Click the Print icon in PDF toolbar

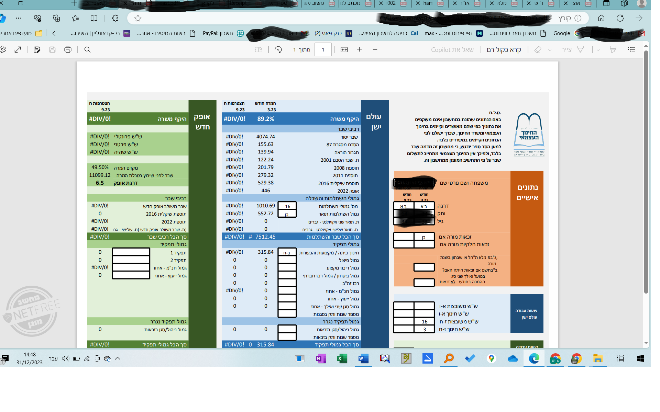pos(68,50)
